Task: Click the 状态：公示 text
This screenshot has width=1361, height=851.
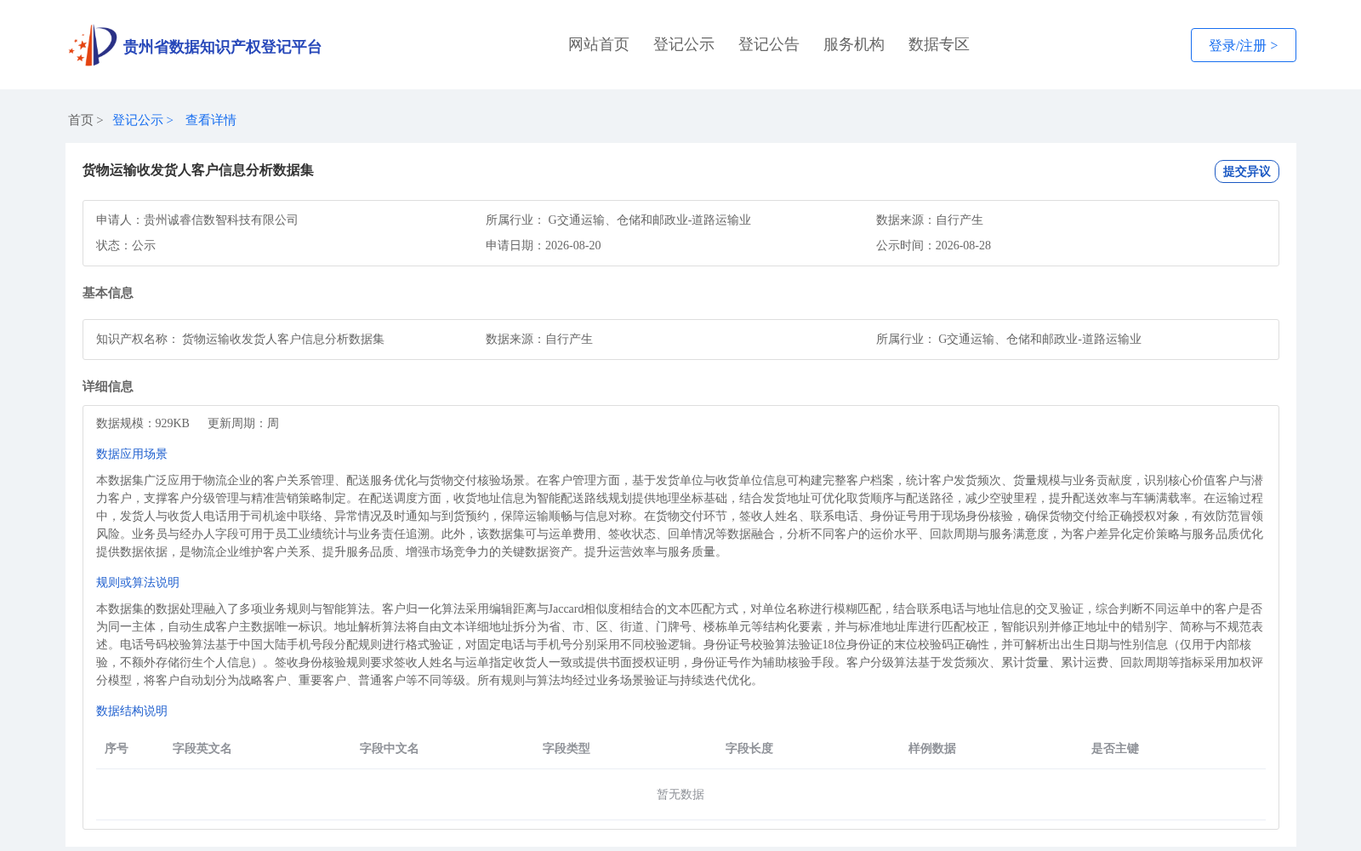Action: [x=126, y=245]
